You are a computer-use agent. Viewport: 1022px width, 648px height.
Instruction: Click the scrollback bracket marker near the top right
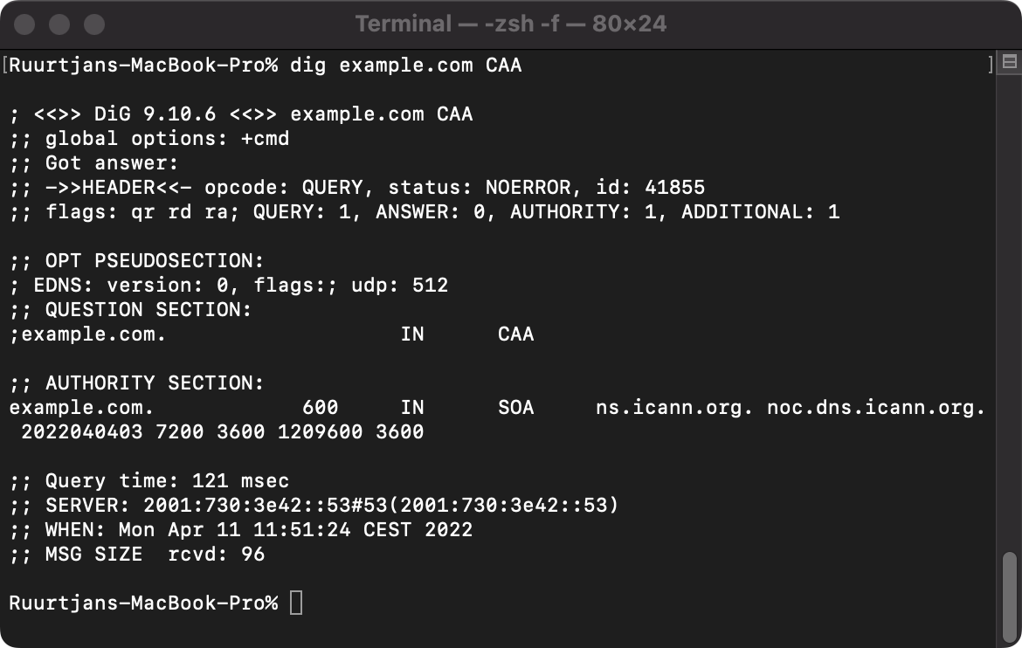coord(992,63)
